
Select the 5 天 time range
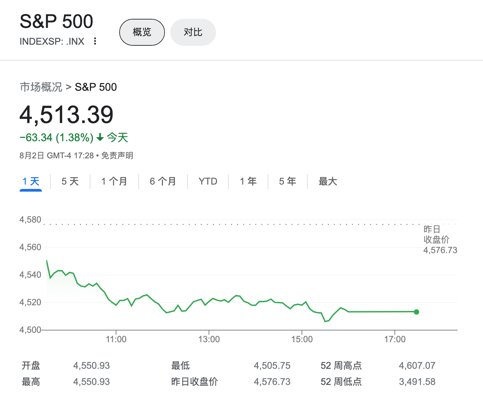pos(70,181)
